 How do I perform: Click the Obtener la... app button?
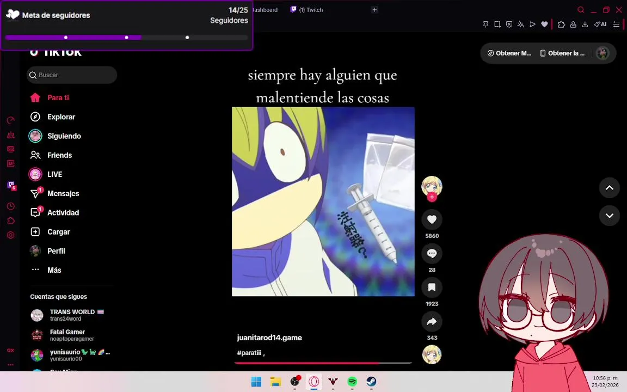(x=562, y=53)
